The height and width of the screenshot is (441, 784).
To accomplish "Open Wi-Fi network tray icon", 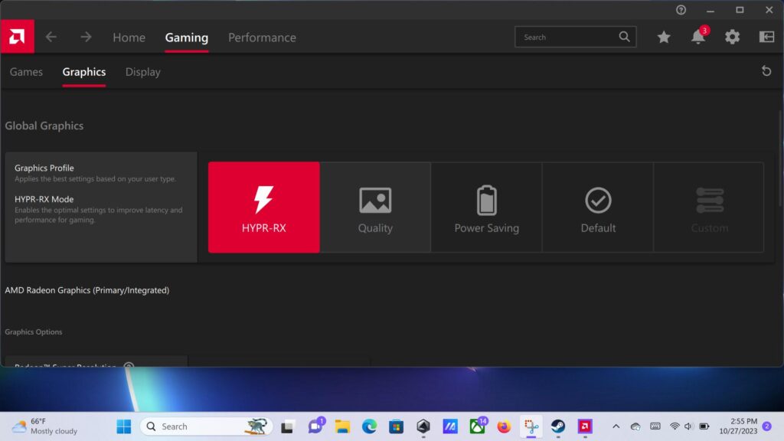I will click(675, 426).
